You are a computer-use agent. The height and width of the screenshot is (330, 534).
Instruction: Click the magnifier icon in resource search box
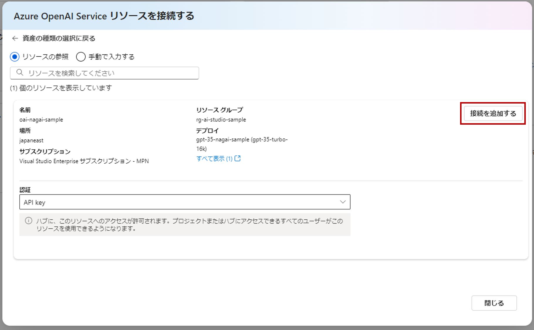(x=20, y=72)
